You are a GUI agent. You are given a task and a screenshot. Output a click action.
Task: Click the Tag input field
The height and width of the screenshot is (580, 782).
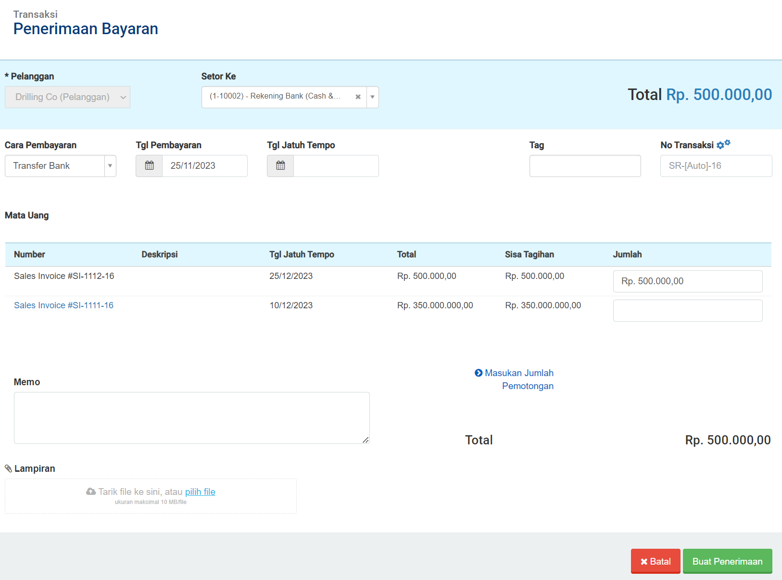click(x=585, y=166)
